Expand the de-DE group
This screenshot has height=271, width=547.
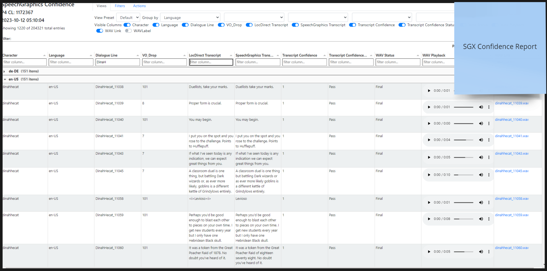(x=4, y=72)
